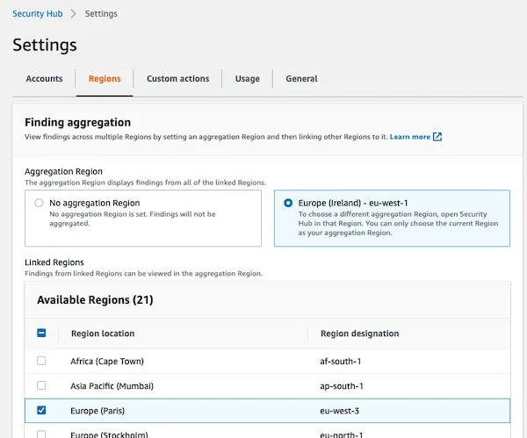Click the ap-south-1 designation cell

pos(342,386)
